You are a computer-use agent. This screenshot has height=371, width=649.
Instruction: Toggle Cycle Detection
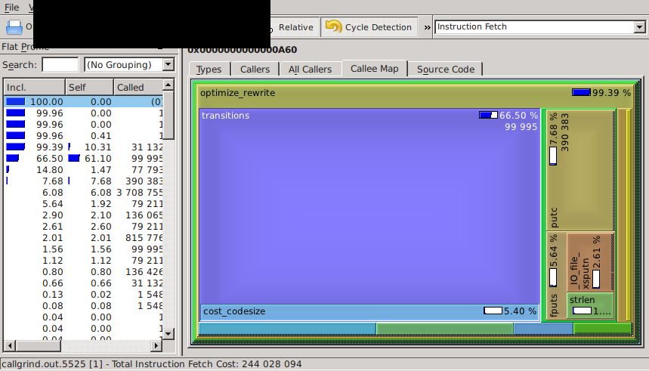[369, 27]
